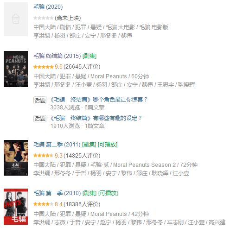
Task: Click the grey unrated stars for 毛骗 (2020)
Action: pyautogui.click(x=44, y=18)
